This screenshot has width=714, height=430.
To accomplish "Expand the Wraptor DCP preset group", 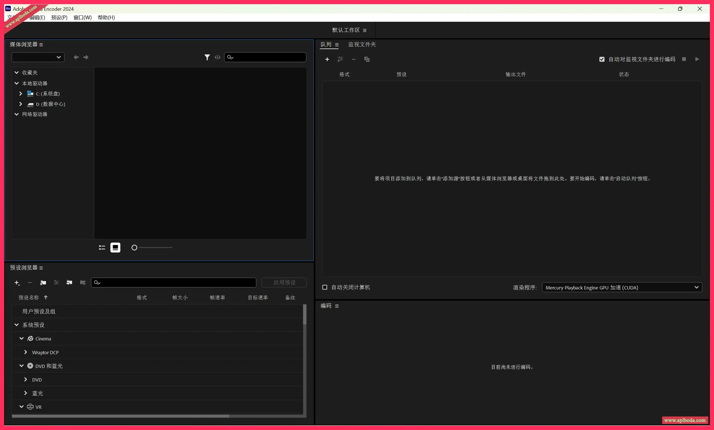I will 25,352.
